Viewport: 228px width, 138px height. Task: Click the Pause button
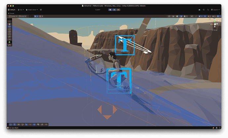coord(114,10)
